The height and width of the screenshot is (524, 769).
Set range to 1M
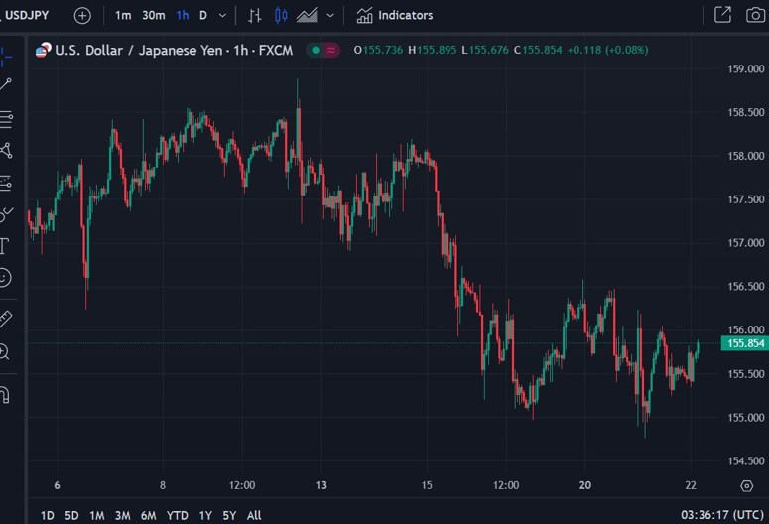[96, 516]
